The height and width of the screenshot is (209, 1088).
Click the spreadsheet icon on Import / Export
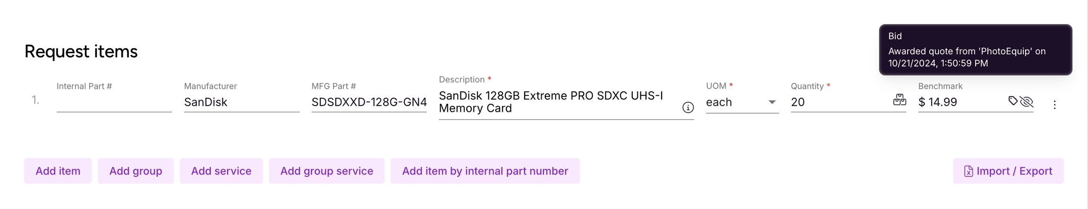tap(968, 171)
